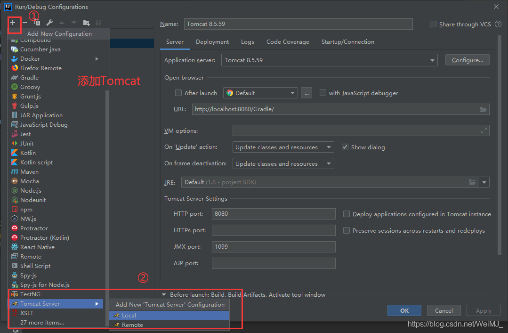The width and height of the screenshot is (508, 333).
Task: Open the Application server dropdown
Action: pos(329,60)
